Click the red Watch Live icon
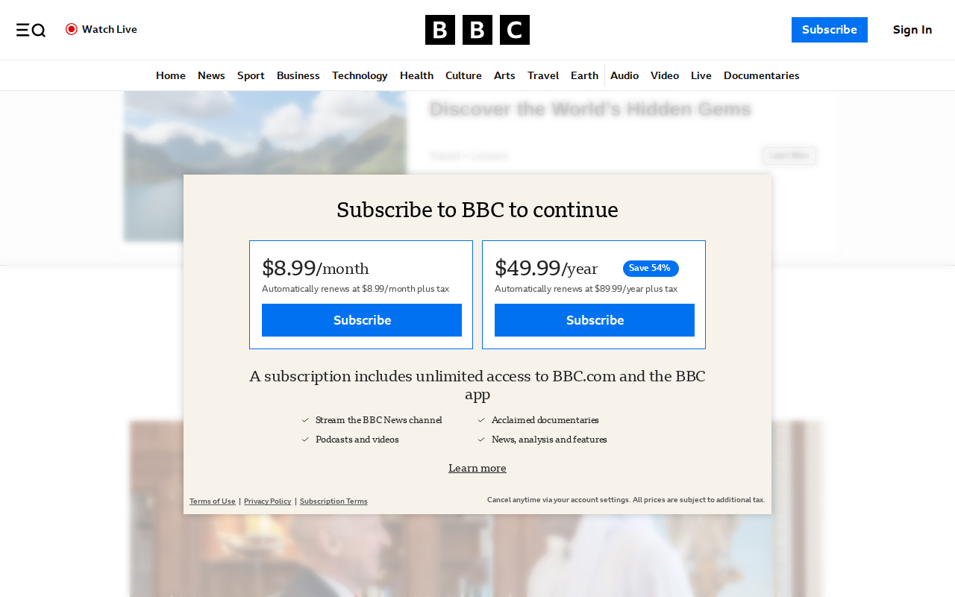The image size is (955, 597). (72, 29)
